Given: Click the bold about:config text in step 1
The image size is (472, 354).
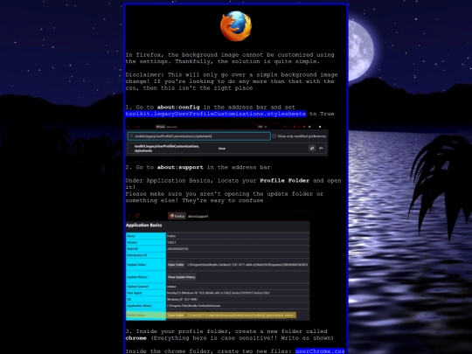Looking at the screenshot, I should coord(178,108).
